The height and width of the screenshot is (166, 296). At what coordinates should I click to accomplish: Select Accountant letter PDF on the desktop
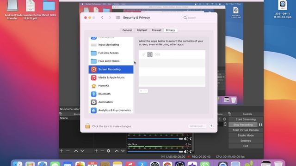tap(30, 10)
